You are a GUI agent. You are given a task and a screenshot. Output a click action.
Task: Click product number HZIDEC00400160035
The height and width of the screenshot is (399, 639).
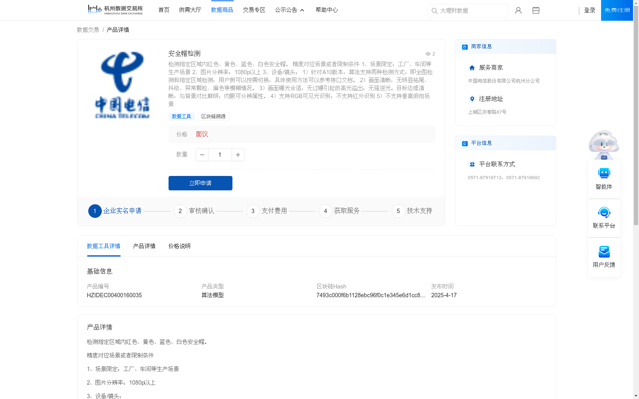coord(114,295)
